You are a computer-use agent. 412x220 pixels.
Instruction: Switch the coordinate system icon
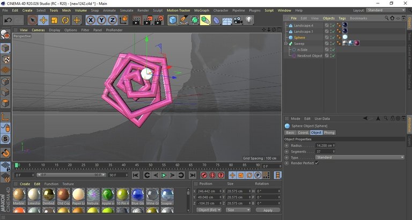point(123,20)
